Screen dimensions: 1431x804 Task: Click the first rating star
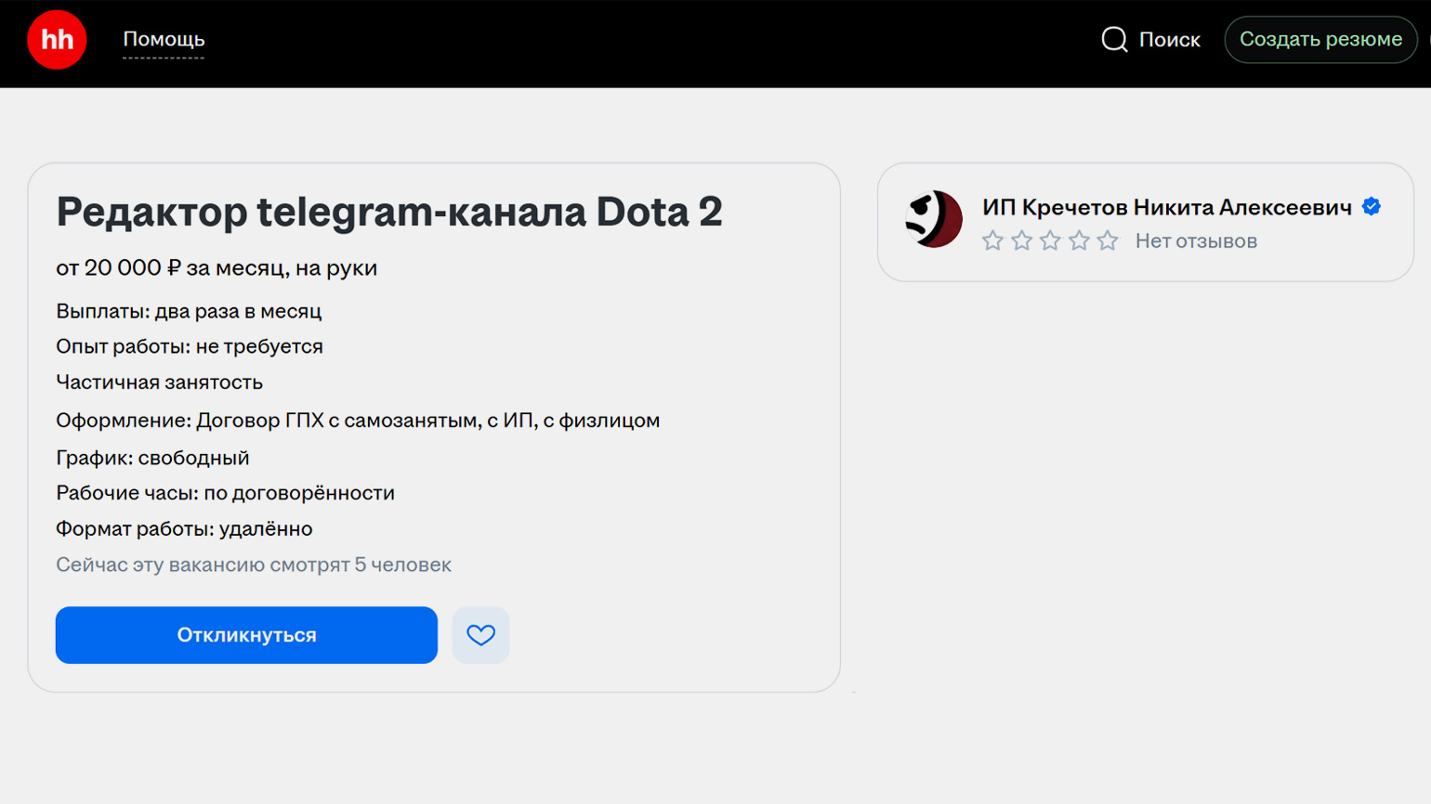click(992, 241)
